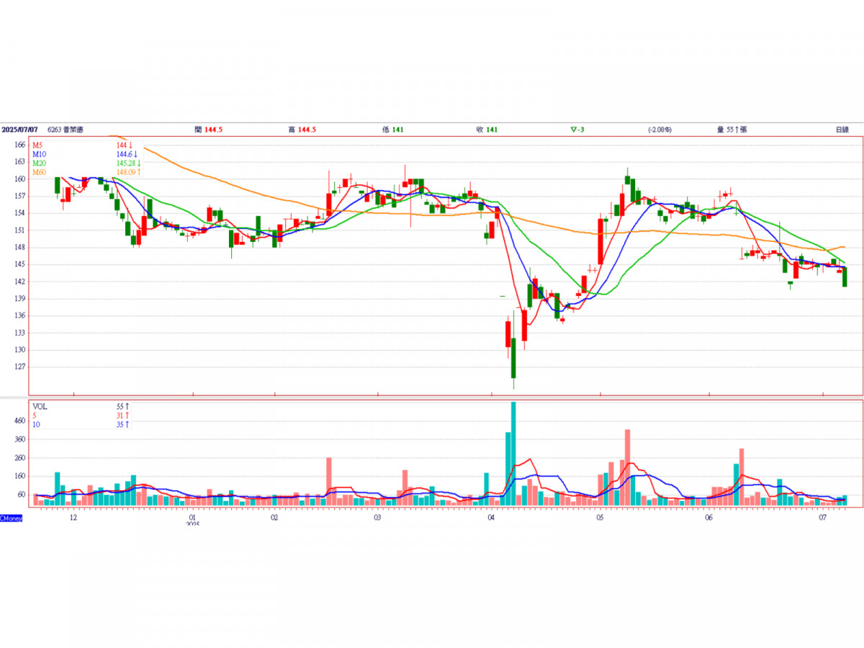Click the (-2.08%) percent change

pos(660,130)
